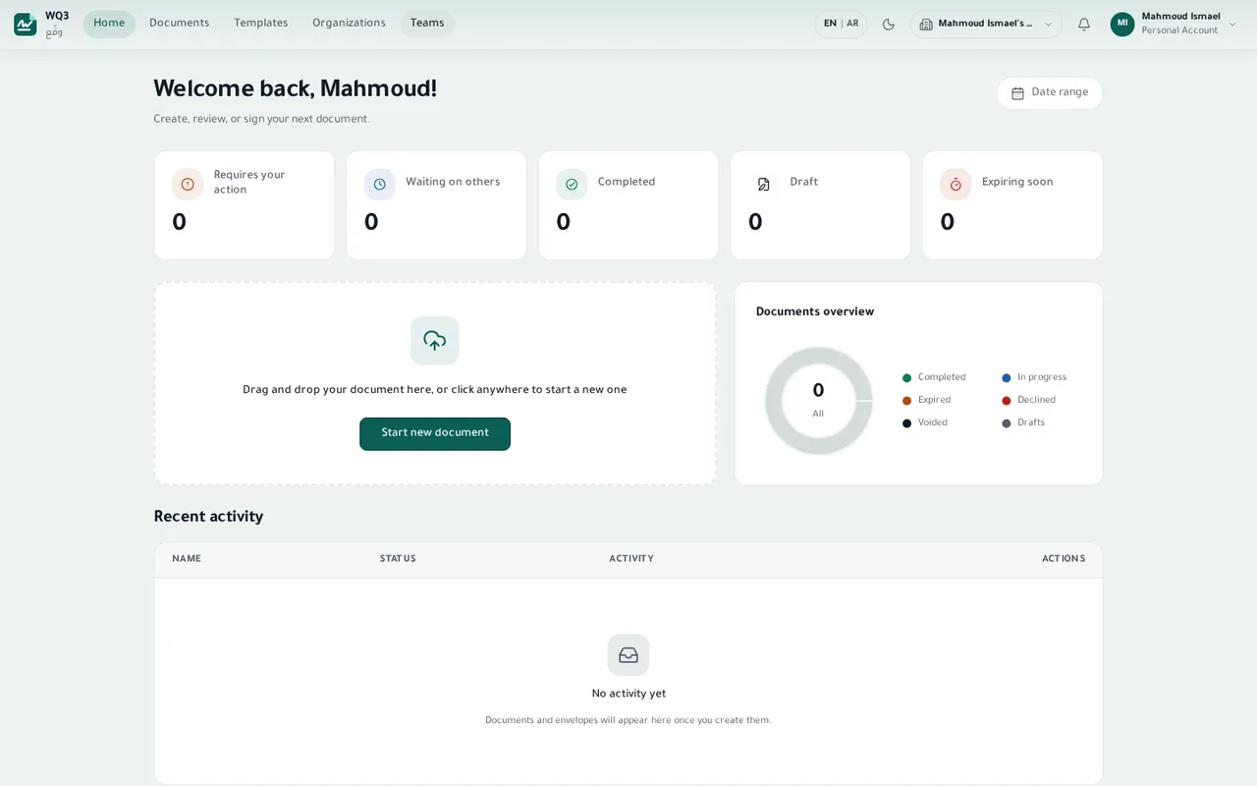Click Mahmoud Ismael Personal Account name
This screenshot has width=1257, height=786.
1180,24
